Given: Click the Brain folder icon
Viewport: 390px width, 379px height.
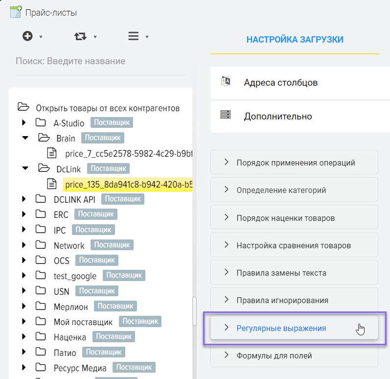Looking at the screenshot, I should pyautogui.click(x=44, y=138).
